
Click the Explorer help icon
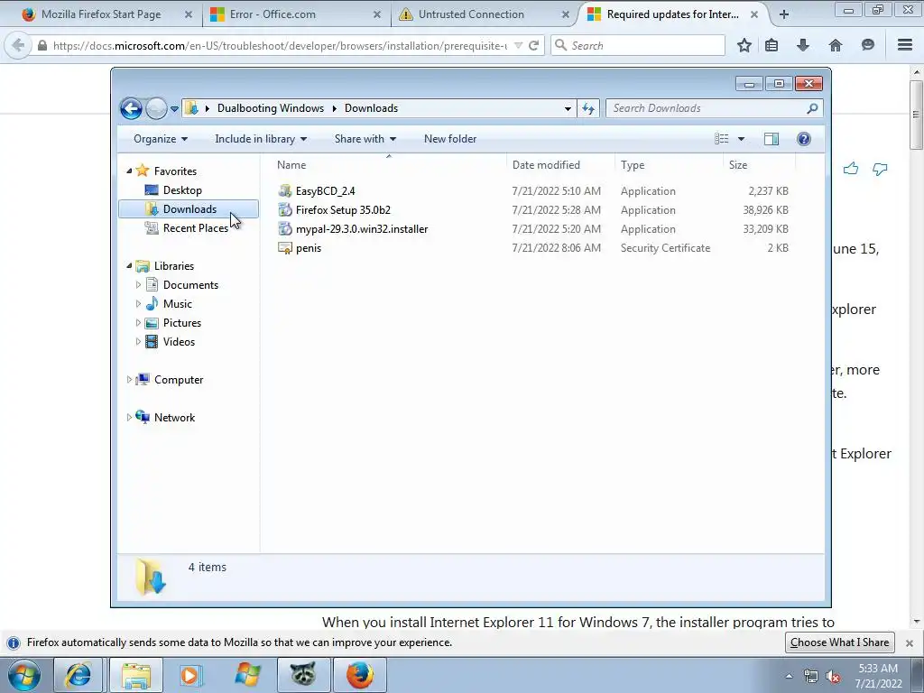(804, 139)
